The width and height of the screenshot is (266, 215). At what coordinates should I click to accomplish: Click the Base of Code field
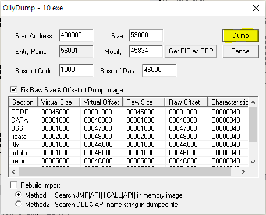pyautogui.click(x=76, y=70)
